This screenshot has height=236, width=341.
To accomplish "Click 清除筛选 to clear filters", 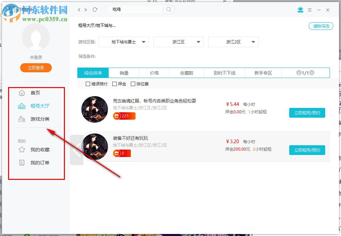I will [x=320, y=26].
